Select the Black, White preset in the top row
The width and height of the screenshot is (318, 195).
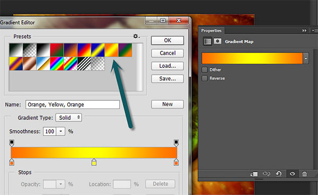(x=43, y=50)
